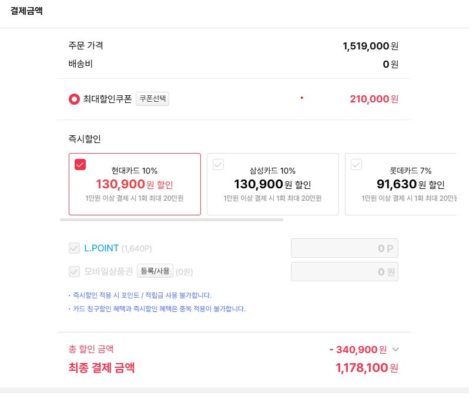Select the 최대할인쿠폰 radio button
473x399 pixels.
click(x=74, y=99)
